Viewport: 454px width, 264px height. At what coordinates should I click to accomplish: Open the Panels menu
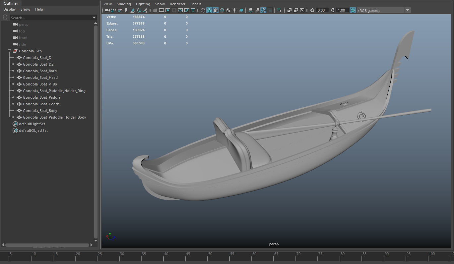(196, 4)
